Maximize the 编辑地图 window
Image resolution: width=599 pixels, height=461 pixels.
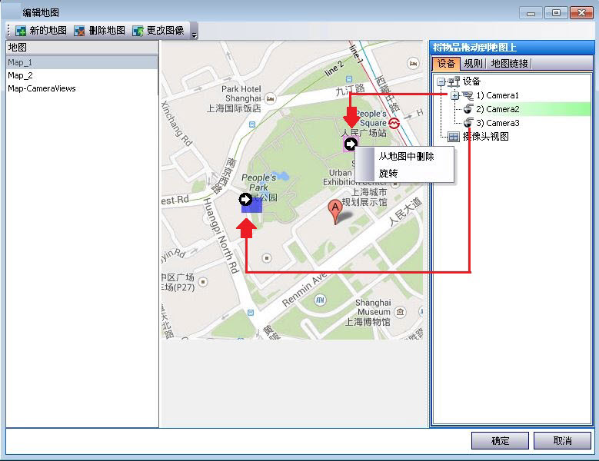click(556, 13)
